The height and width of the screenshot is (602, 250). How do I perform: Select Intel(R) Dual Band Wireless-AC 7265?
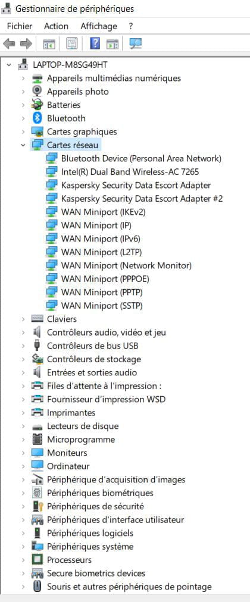coord(130,171)
